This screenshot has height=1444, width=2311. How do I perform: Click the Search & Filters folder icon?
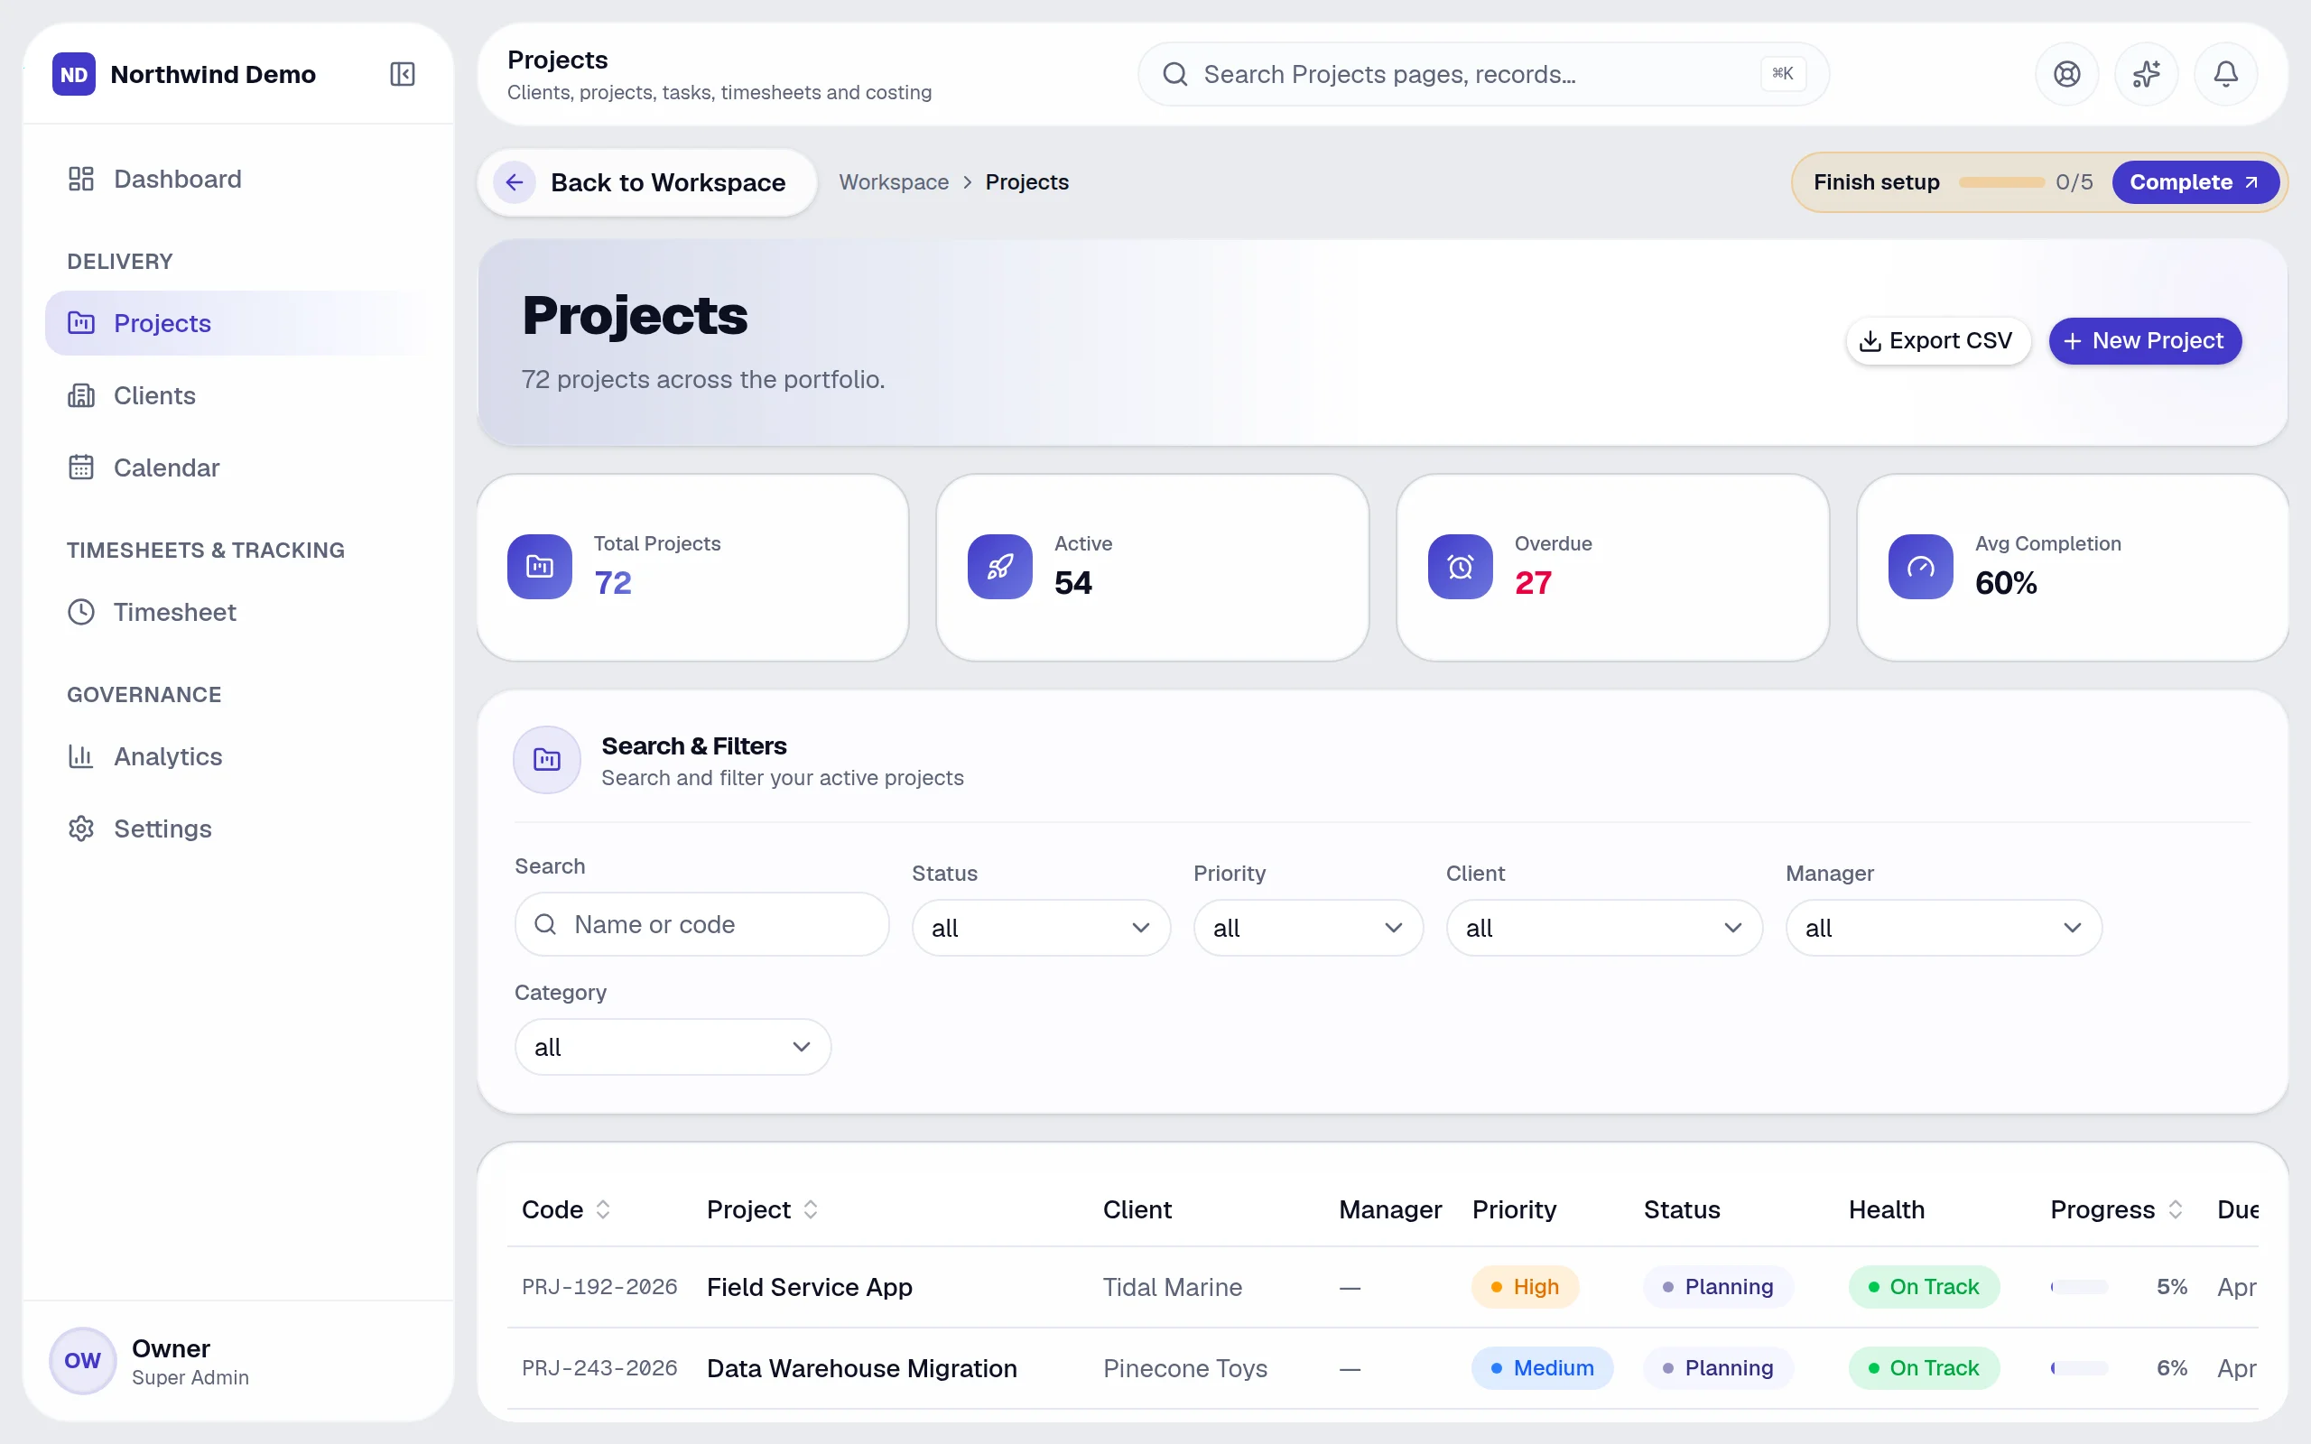pyautogui.click(x=547, y=760)
